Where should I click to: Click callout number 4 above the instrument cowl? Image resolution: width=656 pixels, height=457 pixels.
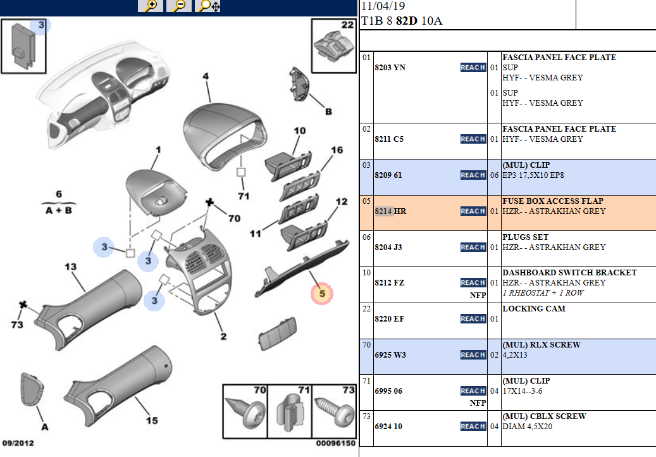[206, 76]
